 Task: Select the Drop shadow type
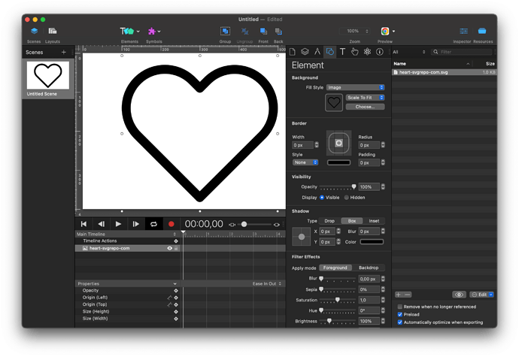pos(329,221)
